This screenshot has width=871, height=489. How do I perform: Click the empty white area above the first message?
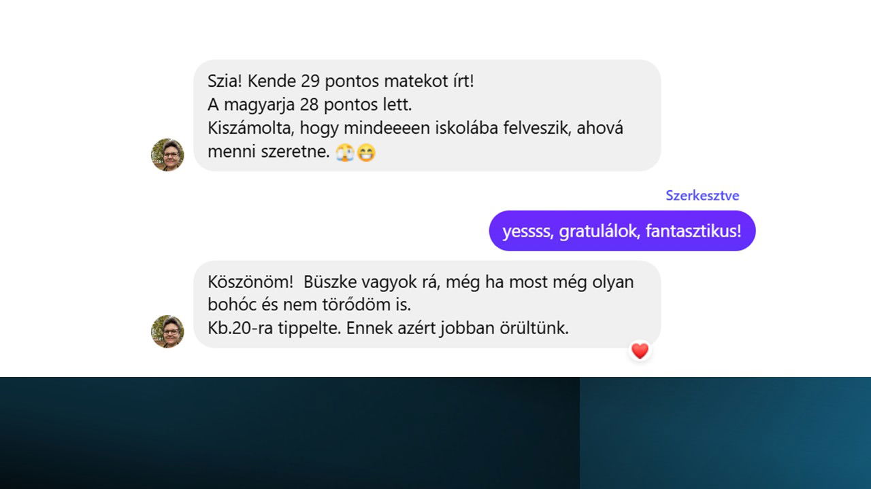[435, 29]
